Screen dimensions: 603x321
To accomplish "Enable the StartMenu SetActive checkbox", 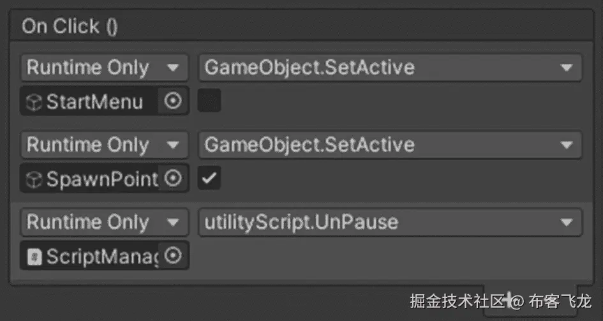I will (x=209, y=101).
